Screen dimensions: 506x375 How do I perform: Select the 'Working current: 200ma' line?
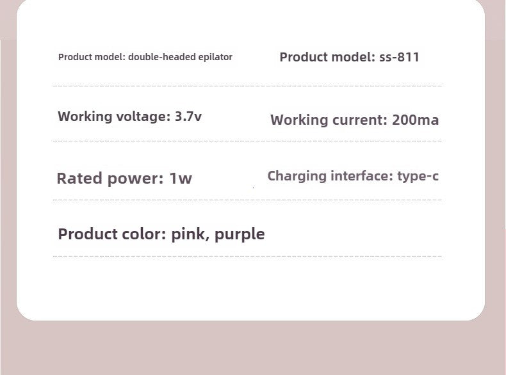pyautogui.click(x=354, y=120)
